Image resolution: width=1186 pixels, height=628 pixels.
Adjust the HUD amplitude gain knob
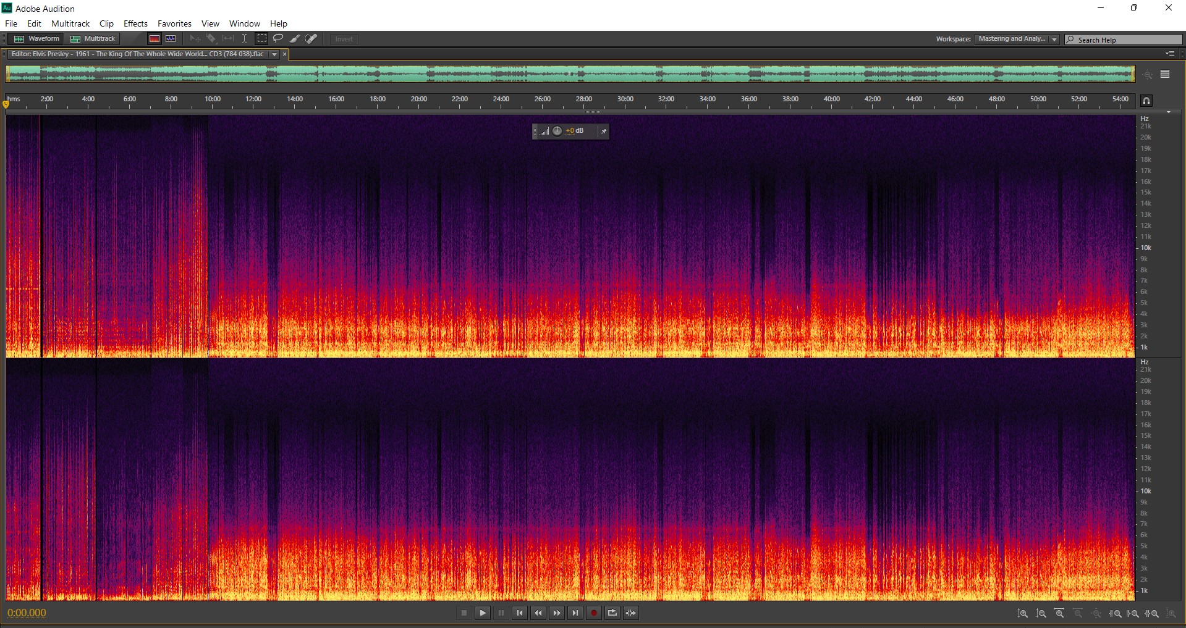point(557,131)
